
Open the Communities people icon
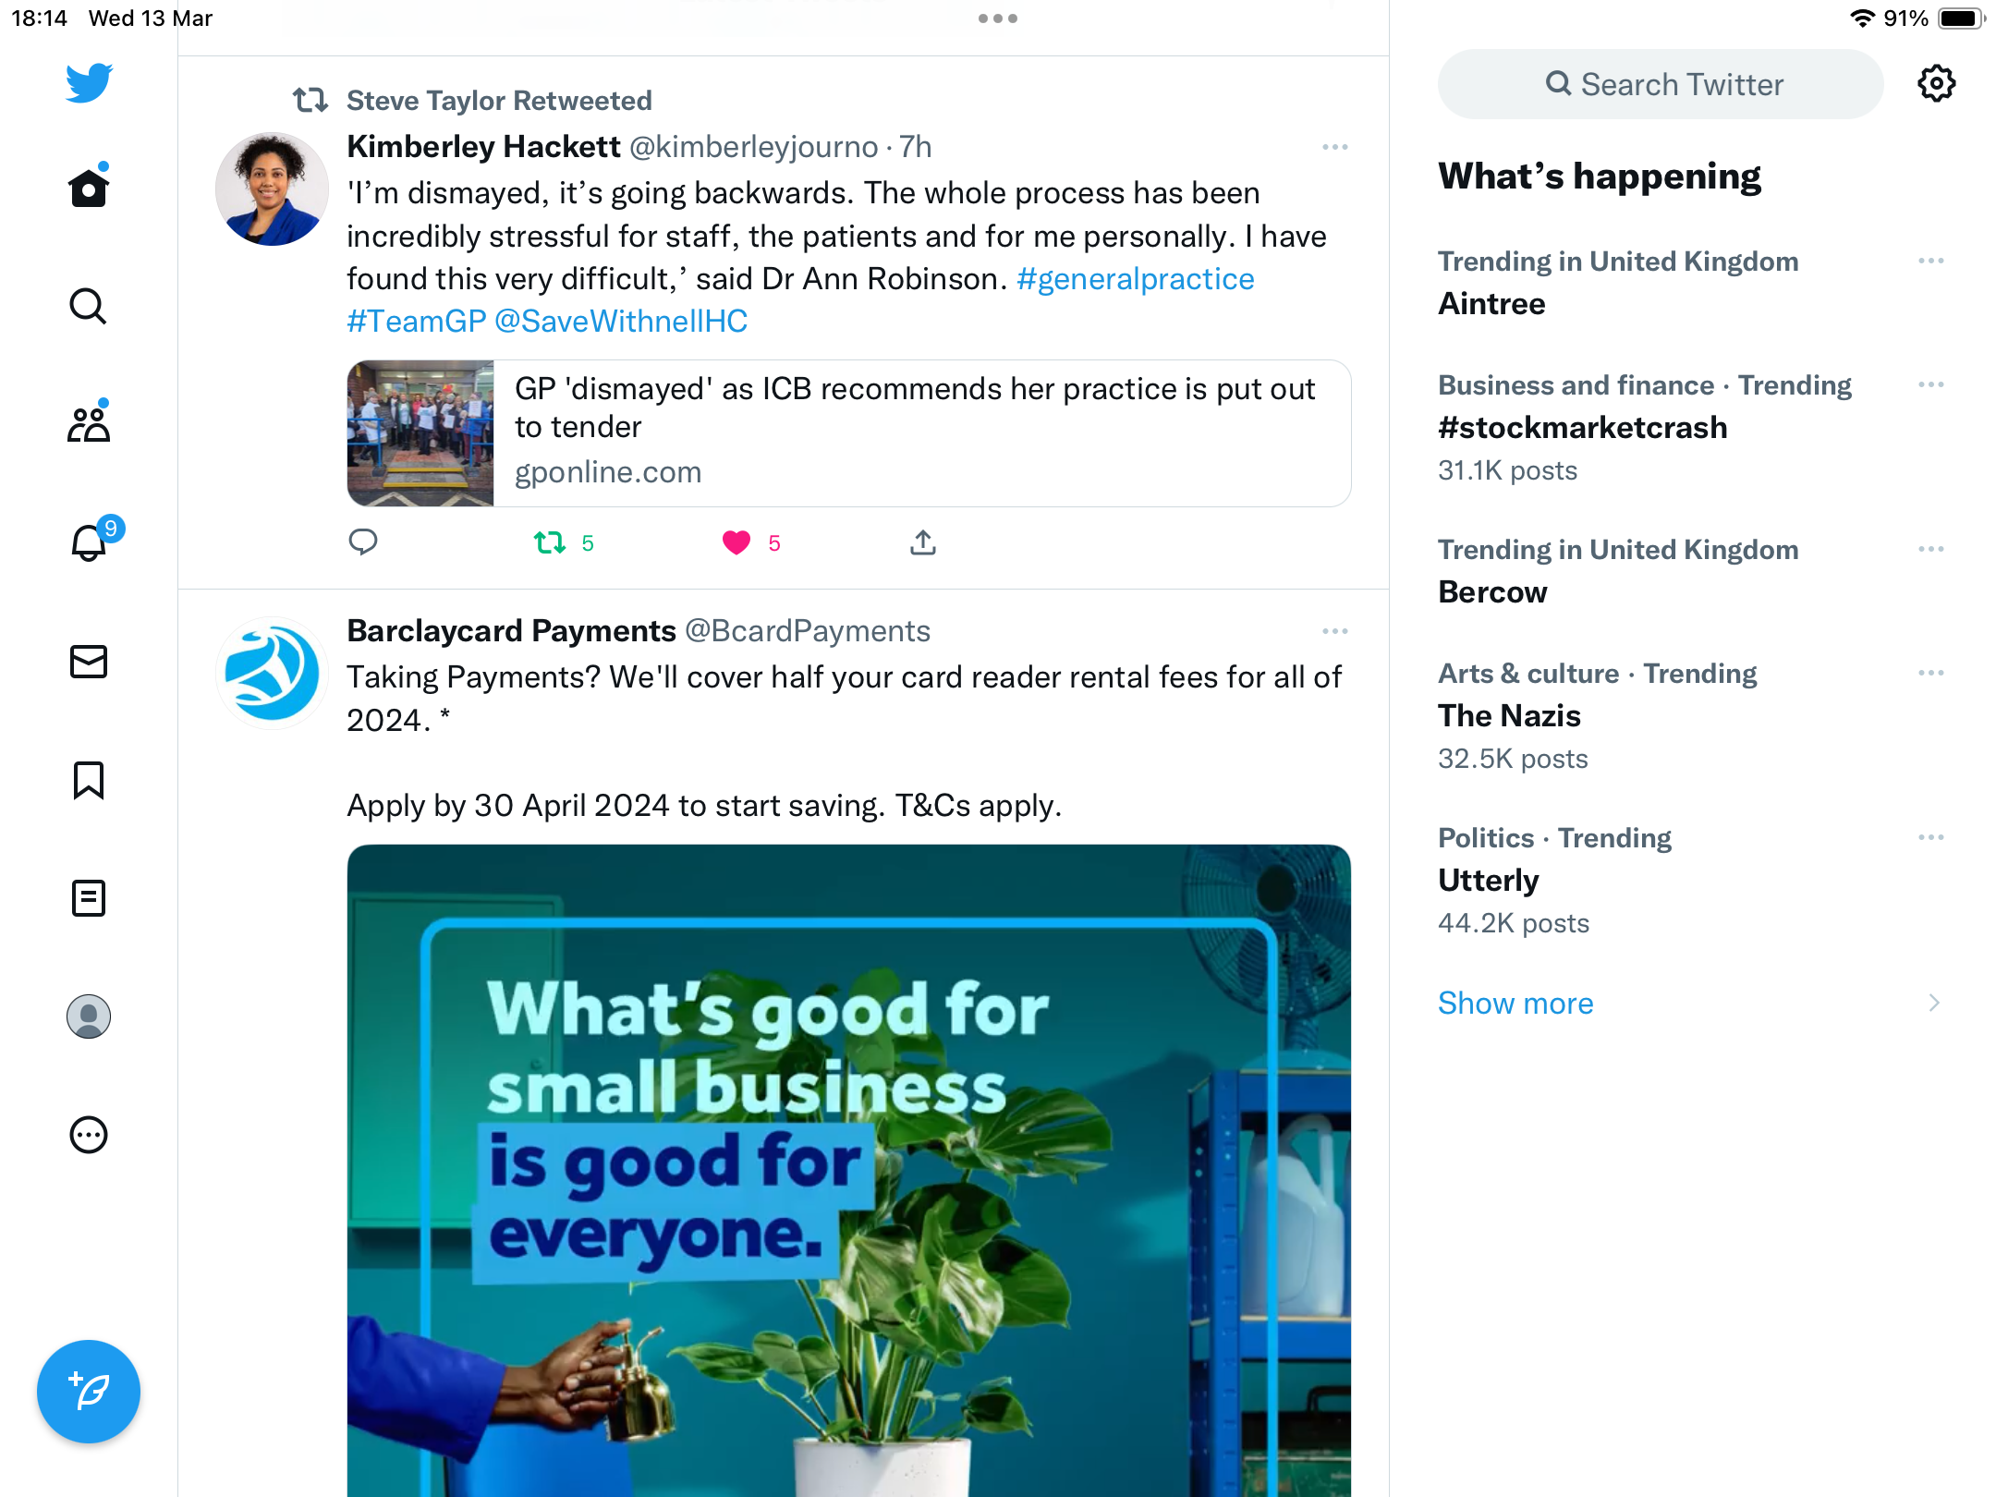(x=89, y=423)
